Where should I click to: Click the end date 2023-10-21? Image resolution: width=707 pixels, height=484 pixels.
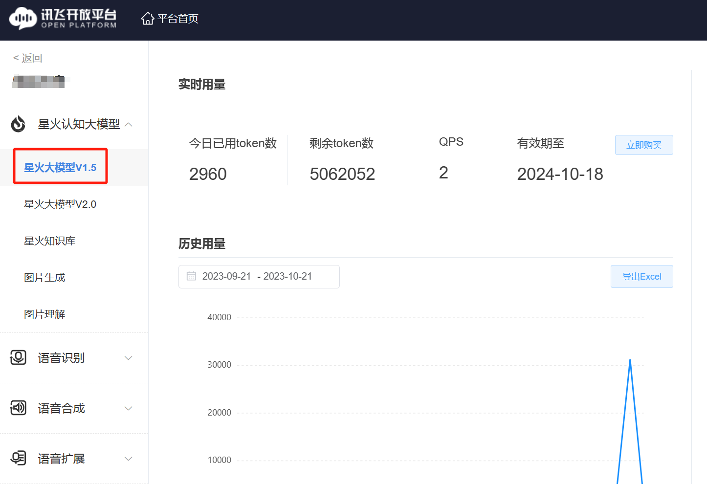point(287,276)
